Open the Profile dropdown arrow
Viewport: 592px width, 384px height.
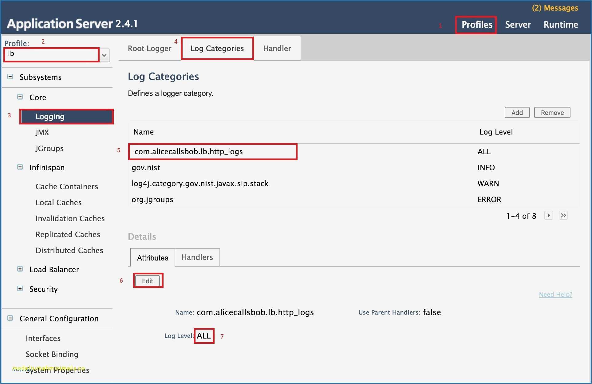pyautogui.click(x=105, y=55)
